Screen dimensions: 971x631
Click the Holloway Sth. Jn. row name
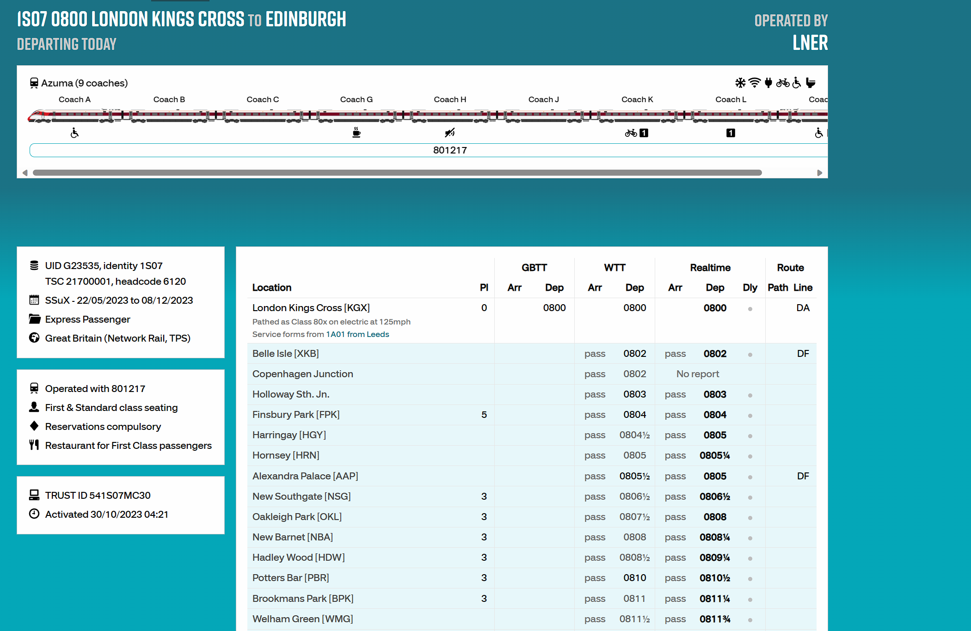(x=291, y=394)
